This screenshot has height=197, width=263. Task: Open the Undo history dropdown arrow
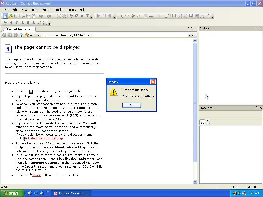click(x=45, y=16)
